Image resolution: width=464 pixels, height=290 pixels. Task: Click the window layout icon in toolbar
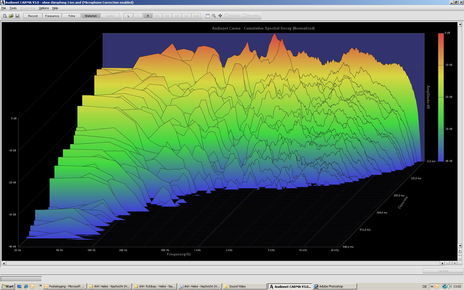(208, 16)
